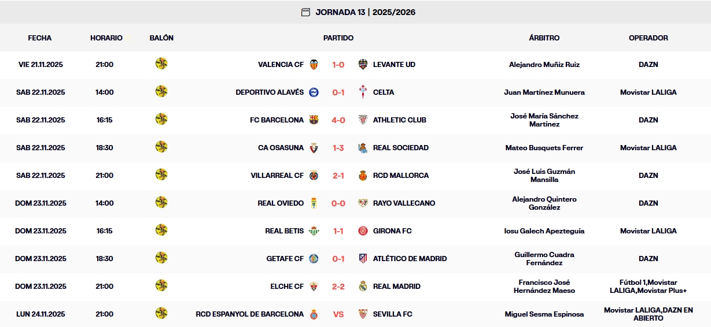Click the Valencia CF crest
This screenshot has width=711, height=327.
click(x=314, y=65)
